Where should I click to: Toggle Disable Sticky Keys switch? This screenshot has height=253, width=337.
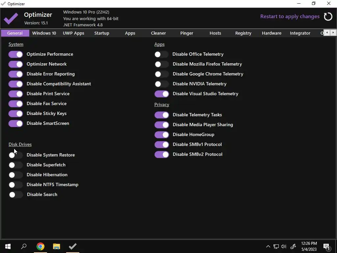coord(16,114)
